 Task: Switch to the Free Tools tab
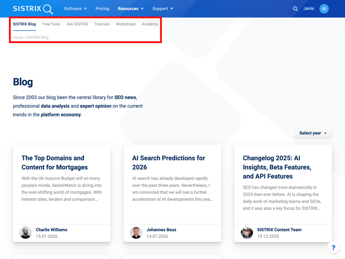pos(51,24)
